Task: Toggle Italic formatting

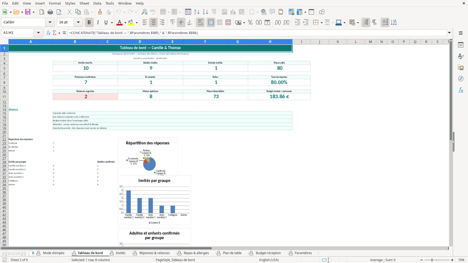Action: coord(98,23)
